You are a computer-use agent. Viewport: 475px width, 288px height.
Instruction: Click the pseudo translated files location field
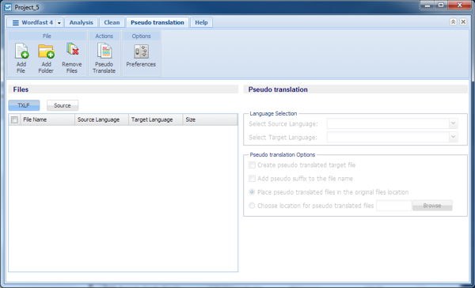(x=393, y=206)
